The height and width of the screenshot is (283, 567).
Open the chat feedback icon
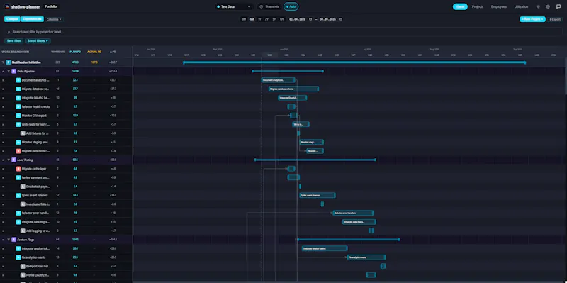tap(558, 6)
